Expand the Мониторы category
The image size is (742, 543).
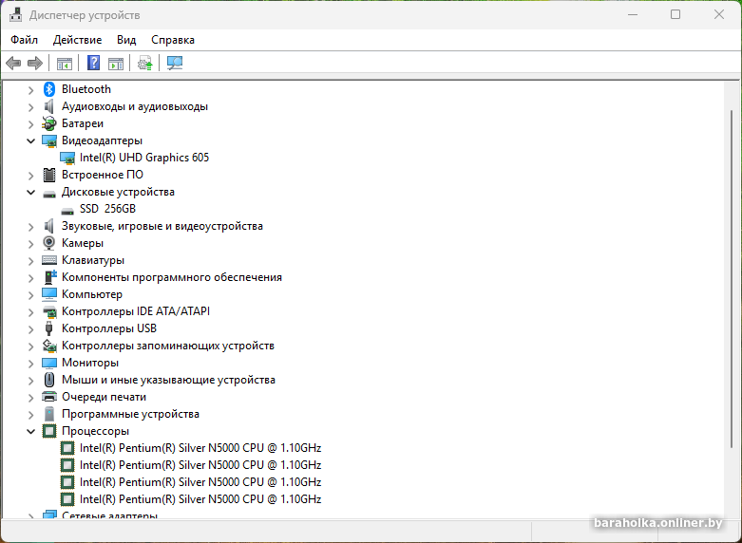pos(30,364)
